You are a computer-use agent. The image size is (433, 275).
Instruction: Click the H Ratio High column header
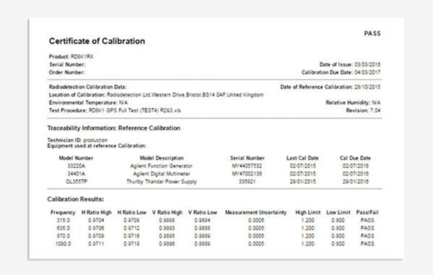(x=97, y=212)
